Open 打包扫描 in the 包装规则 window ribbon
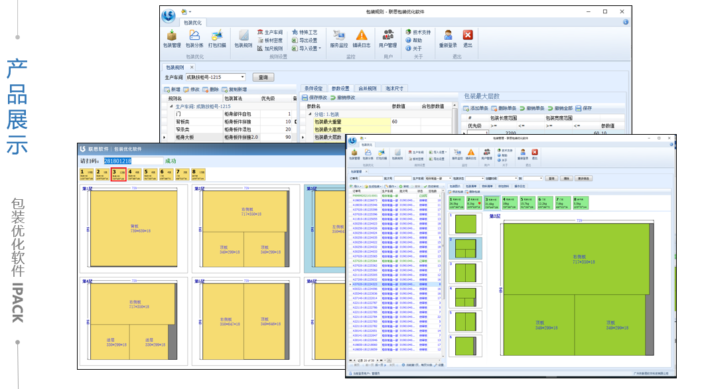Screen dimensions: 704x389 click(217, 38)
